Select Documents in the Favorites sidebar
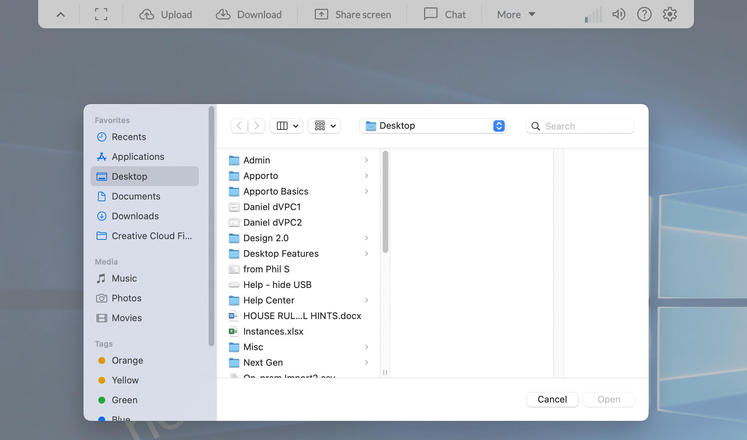This screenshot has width=747, height=440. [x=136, y=196]
